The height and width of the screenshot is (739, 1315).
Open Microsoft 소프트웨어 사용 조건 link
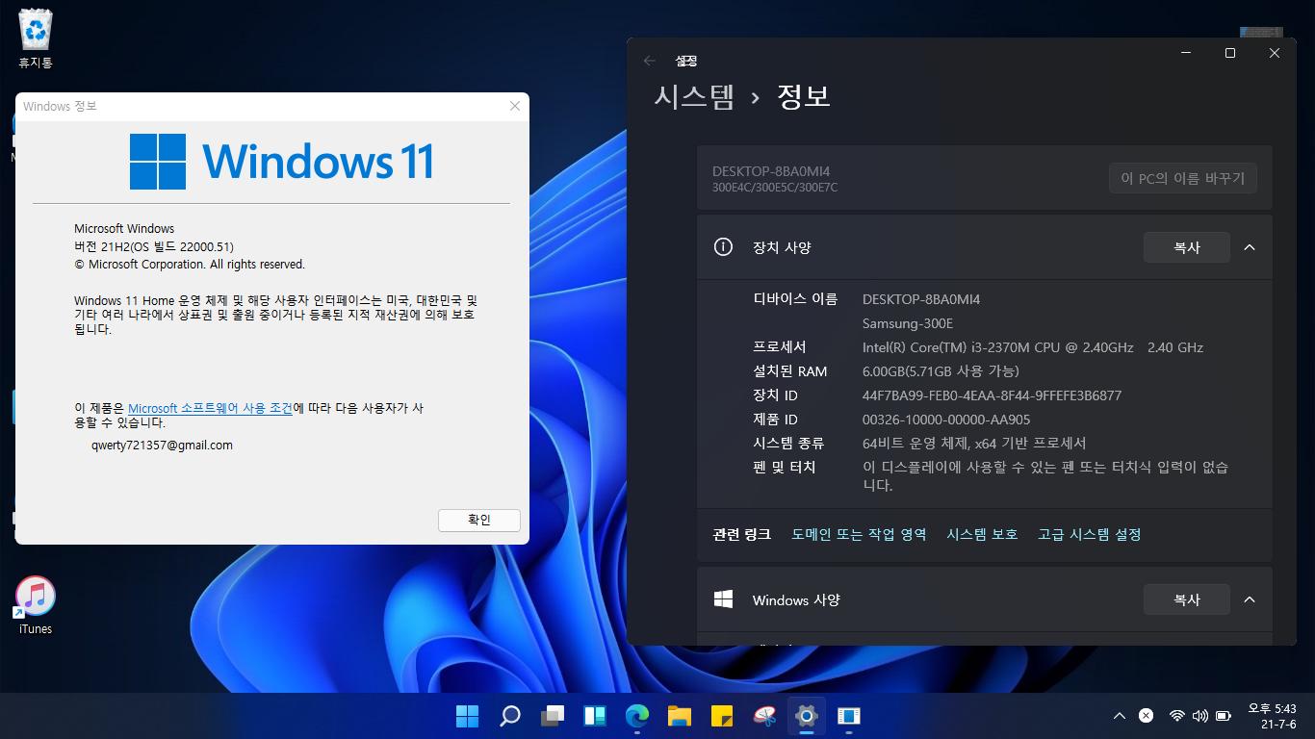210,408
